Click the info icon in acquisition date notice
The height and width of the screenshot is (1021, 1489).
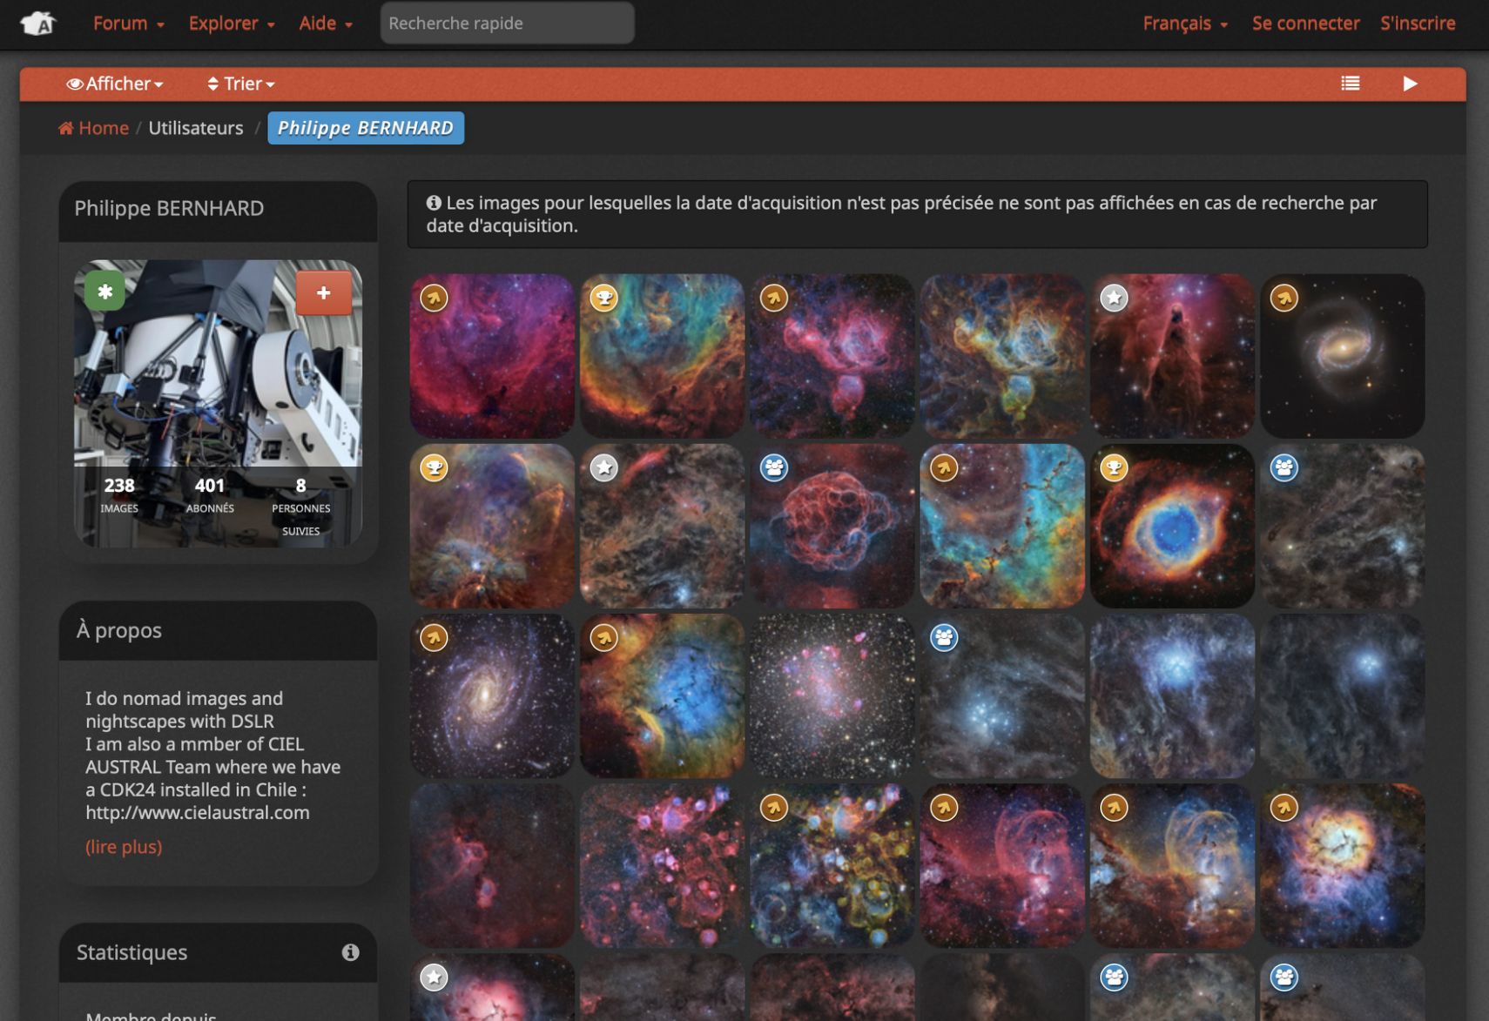coord(434,203)
